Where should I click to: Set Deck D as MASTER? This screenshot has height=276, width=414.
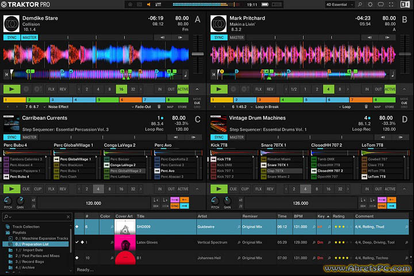point(236,137)
